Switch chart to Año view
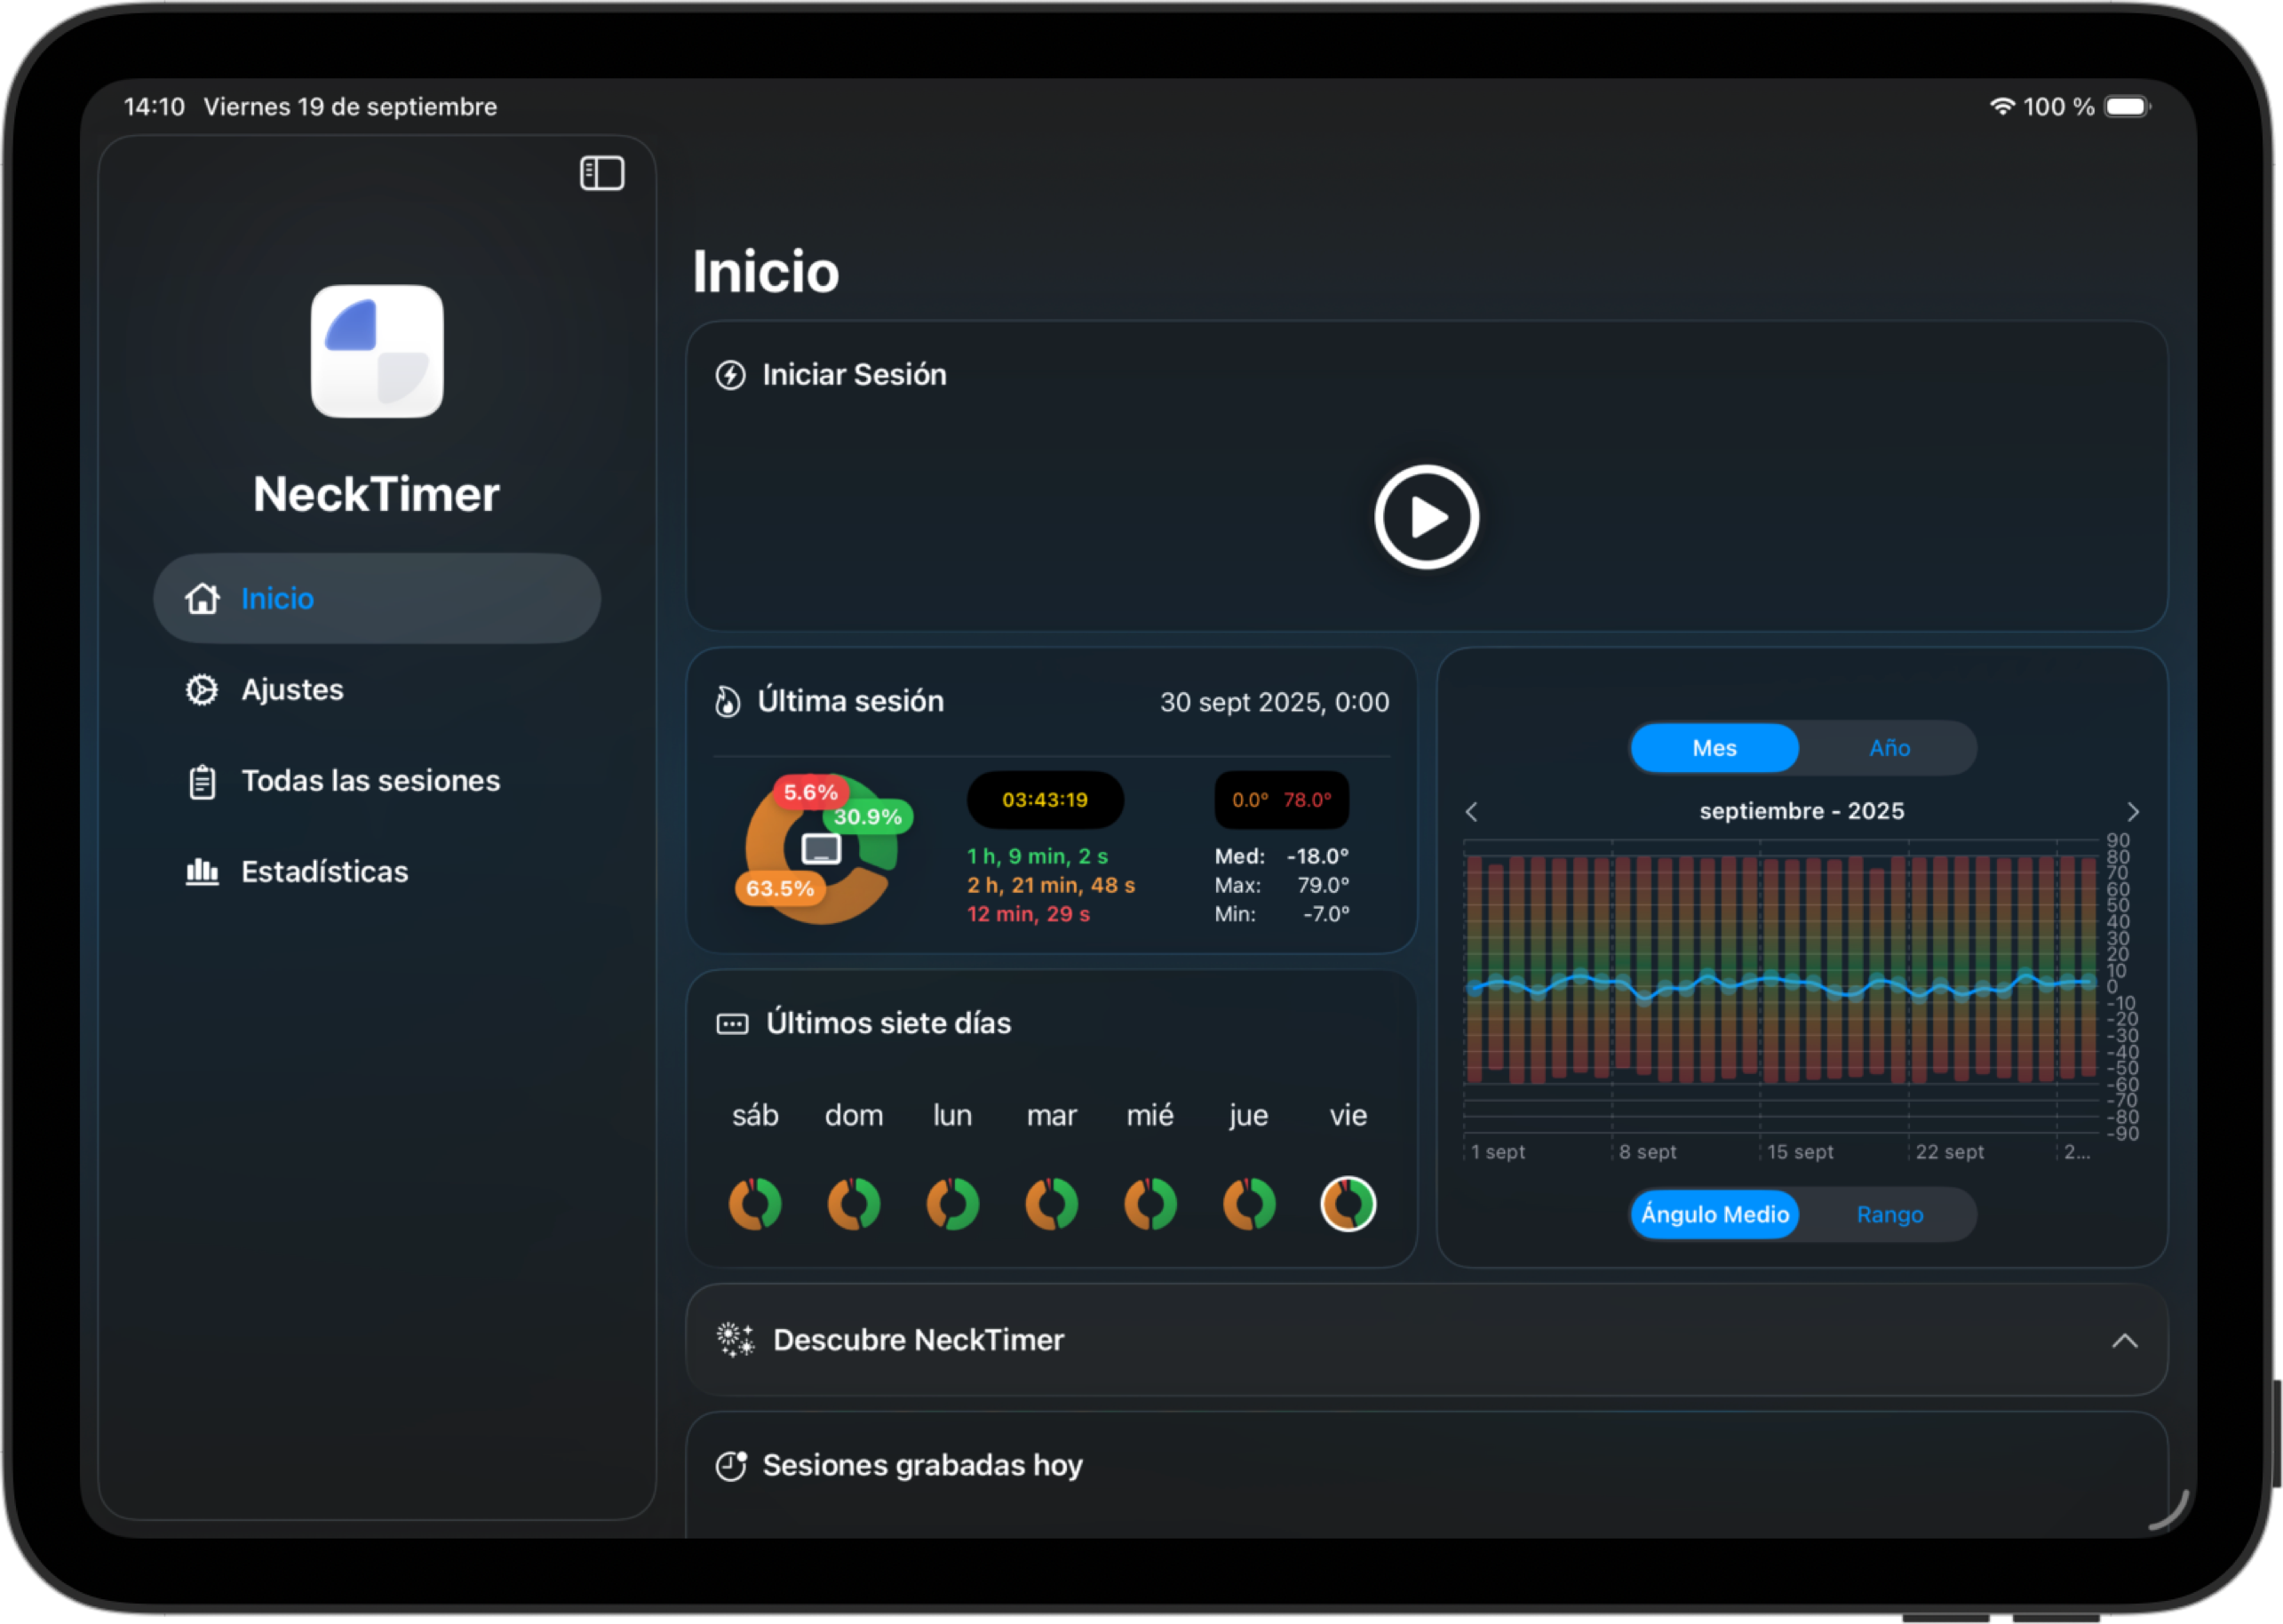This screenshot has height=1624, width=2283. [1889, 748]
